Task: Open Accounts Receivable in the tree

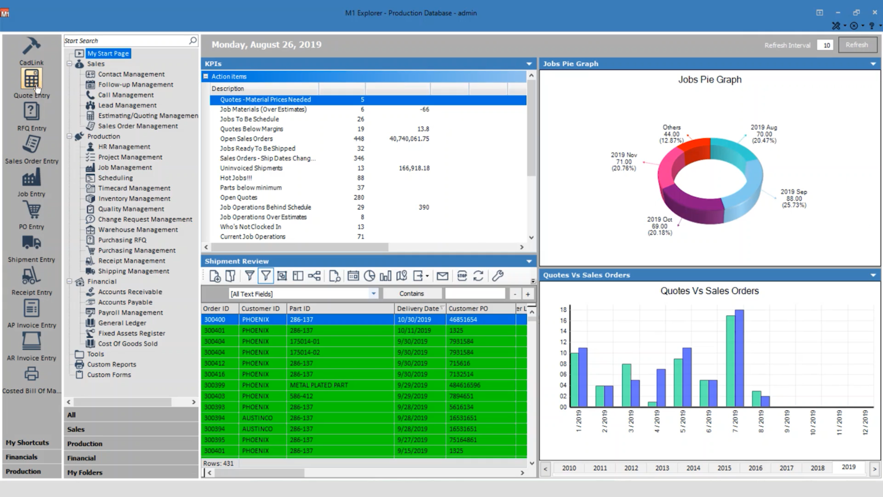Action: (x=130, y=292)
